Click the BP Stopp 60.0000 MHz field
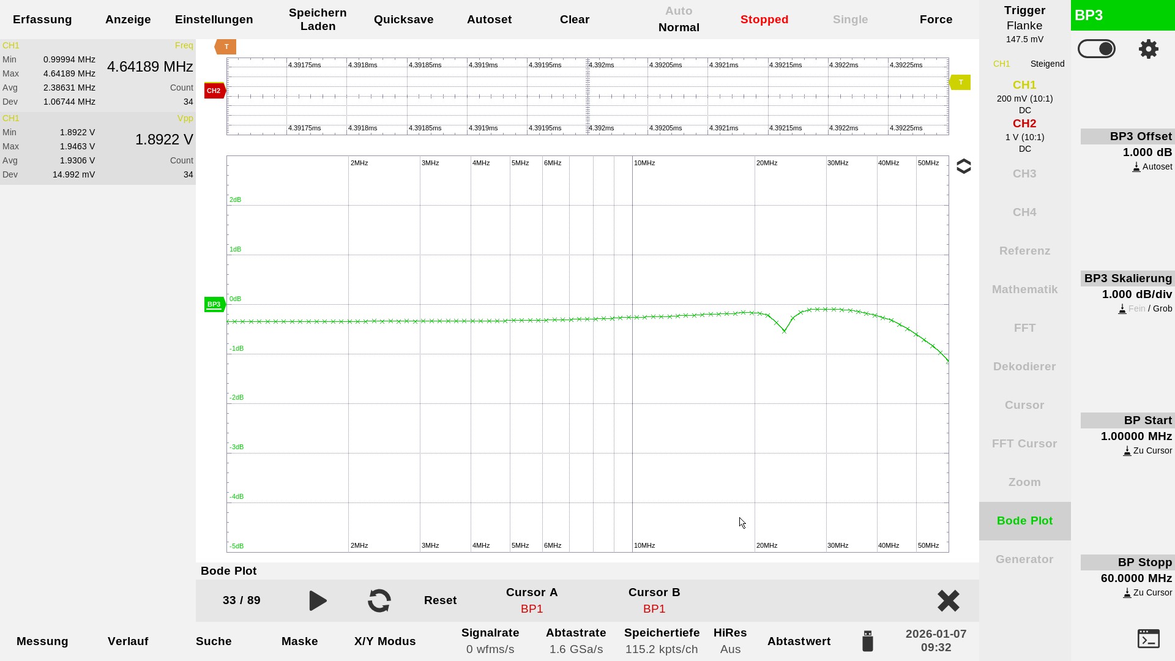Viewport: 1175px width, 661px height. click(x=1136, y=578)
